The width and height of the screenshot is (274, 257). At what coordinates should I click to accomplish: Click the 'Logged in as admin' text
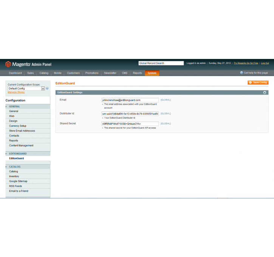[196, 63]
